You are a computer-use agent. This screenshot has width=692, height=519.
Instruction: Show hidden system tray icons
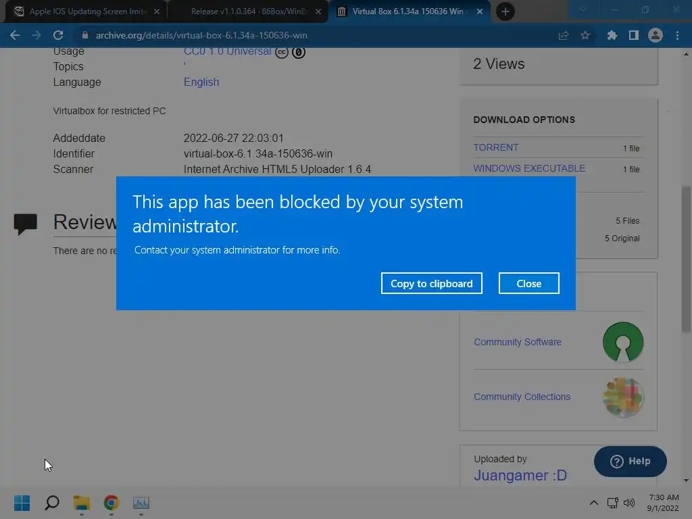point(594,503)
